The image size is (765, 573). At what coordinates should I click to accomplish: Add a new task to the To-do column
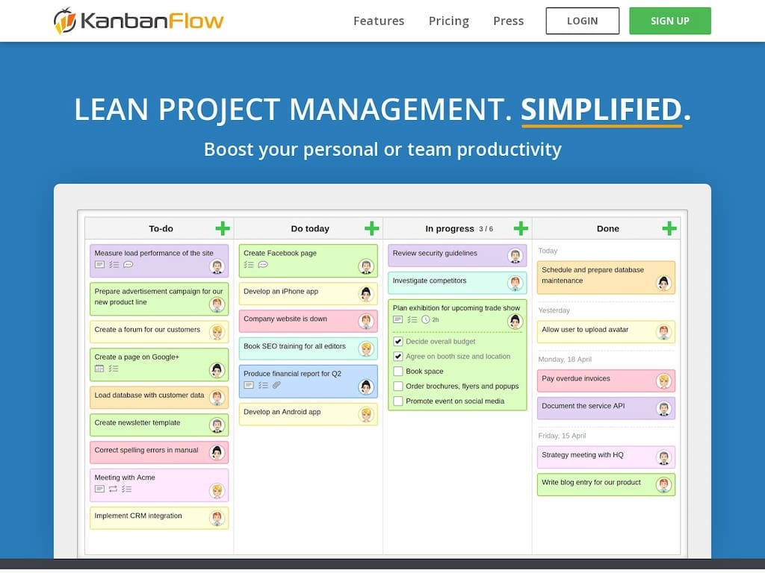coord(222,228)
